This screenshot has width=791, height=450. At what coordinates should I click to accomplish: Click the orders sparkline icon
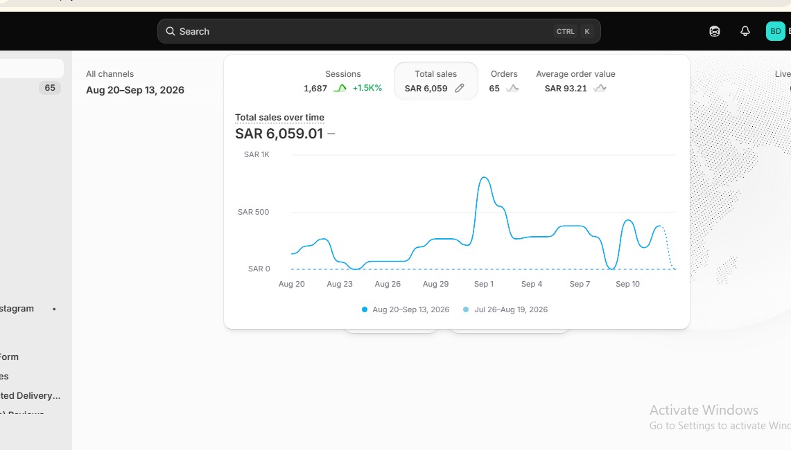[x=512, y=88]
